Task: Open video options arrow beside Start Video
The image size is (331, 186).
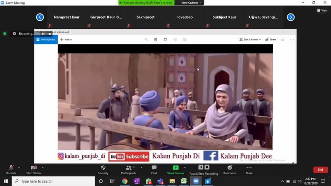Action: coord(43,168)
